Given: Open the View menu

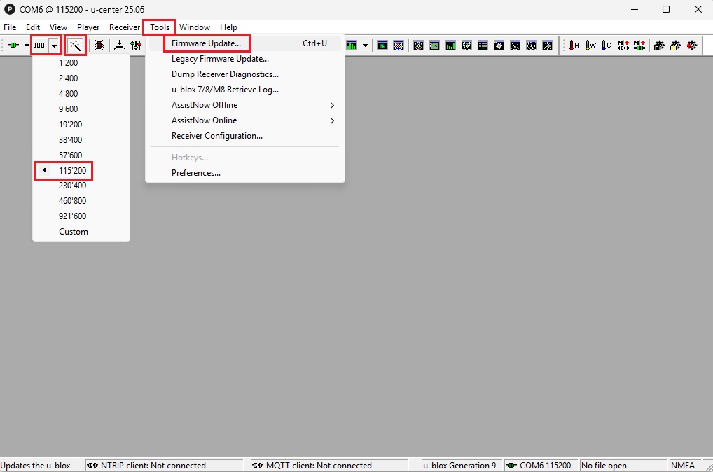Looking at the screenshot, I should [58, 27].
